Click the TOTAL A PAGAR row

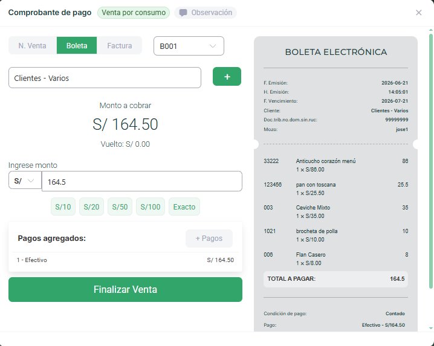coord(335,279)
